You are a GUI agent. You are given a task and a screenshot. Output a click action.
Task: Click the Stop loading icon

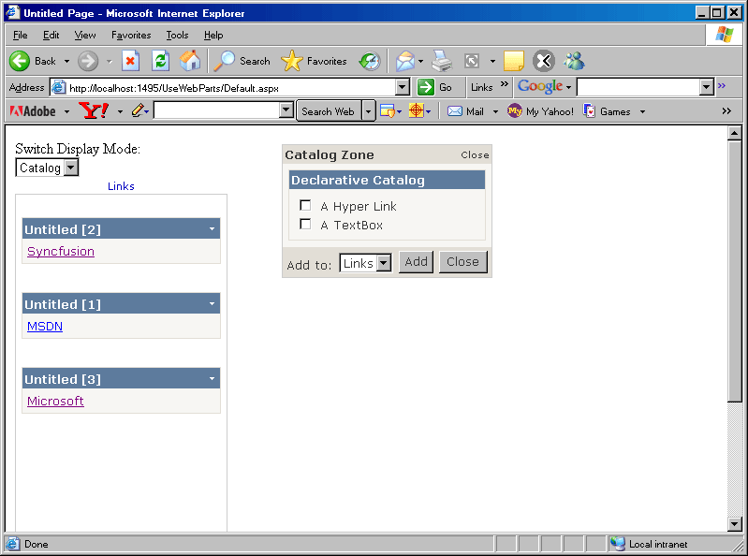pyautogui.click(x=131, y=61)
